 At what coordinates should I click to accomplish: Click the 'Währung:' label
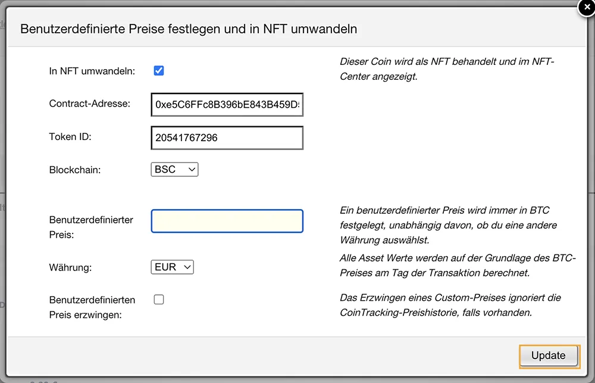tap(70, 267)
